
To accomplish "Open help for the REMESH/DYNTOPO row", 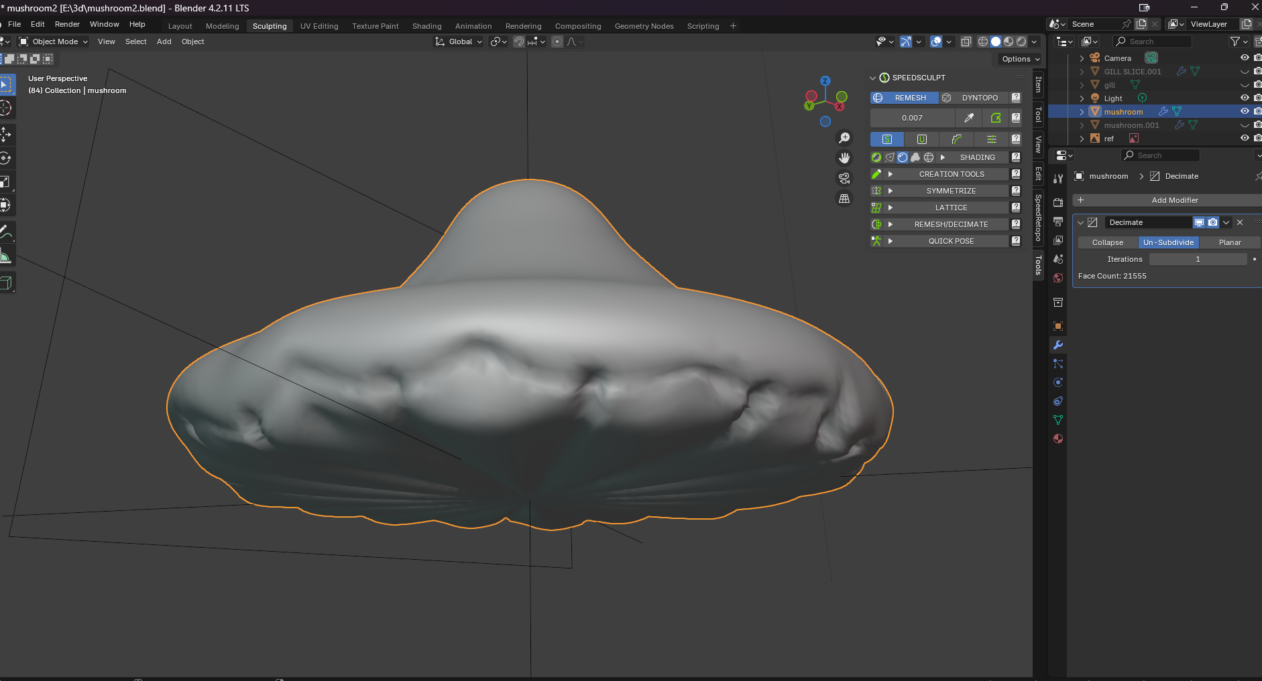I will pos(1016,98).
